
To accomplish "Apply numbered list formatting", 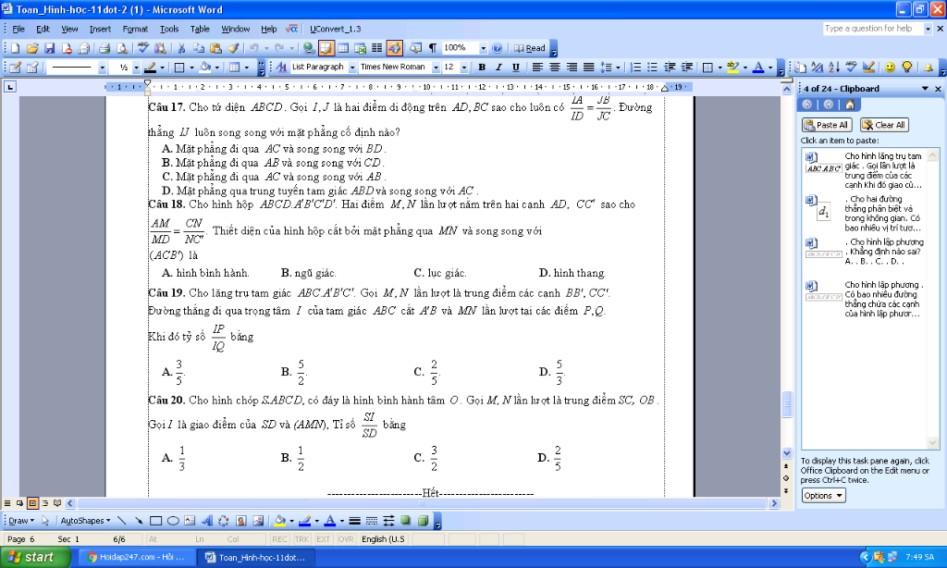I will pyautogui.click(x=635, y=68).
